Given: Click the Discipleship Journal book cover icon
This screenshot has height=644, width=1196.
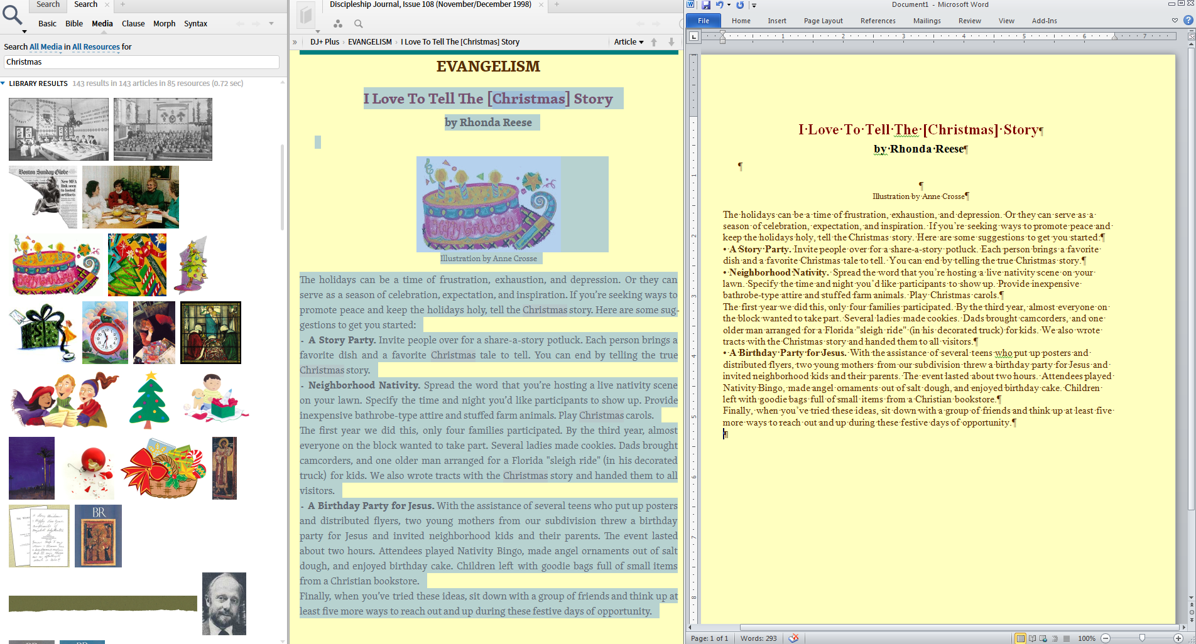Looking at the screenshot, I should (306, 15).
